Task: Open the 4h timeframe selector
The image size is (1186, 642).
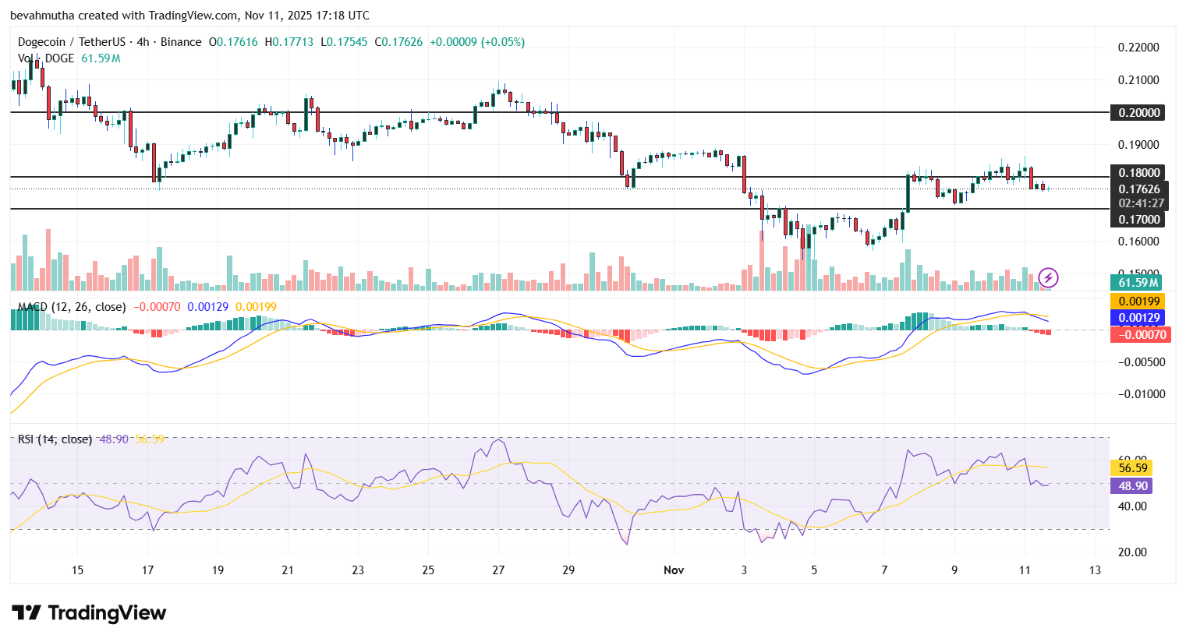Action: [x=141, y=42]
